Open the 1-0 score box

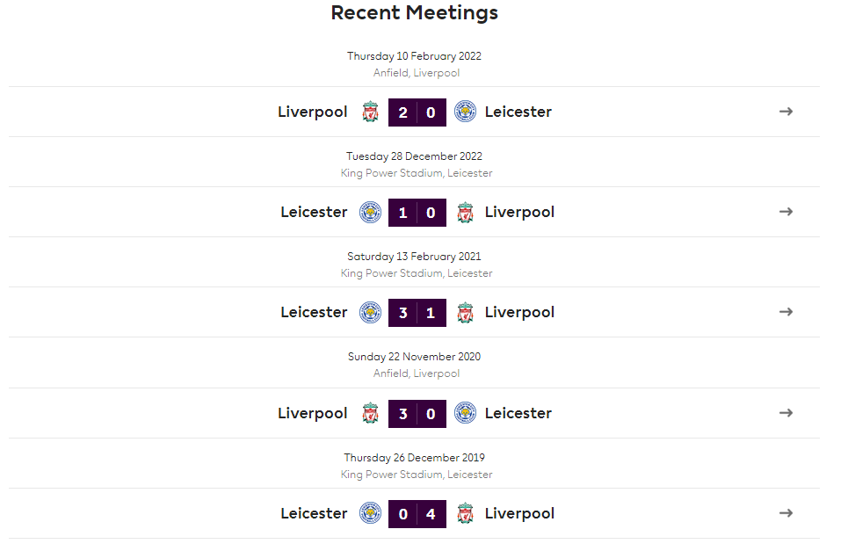pyautogui.click(x=417, y=213)
